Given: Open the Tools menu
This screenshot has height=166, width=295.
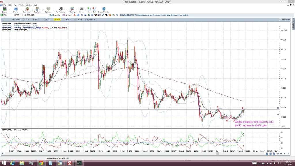Looking at the screenshot, I should coord(21,5).
